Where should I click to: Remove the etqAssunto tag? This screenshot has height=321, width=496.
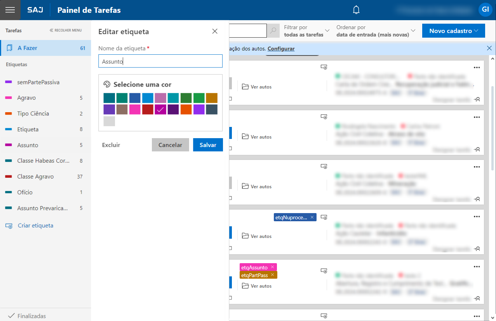click(x=273, y=267)
